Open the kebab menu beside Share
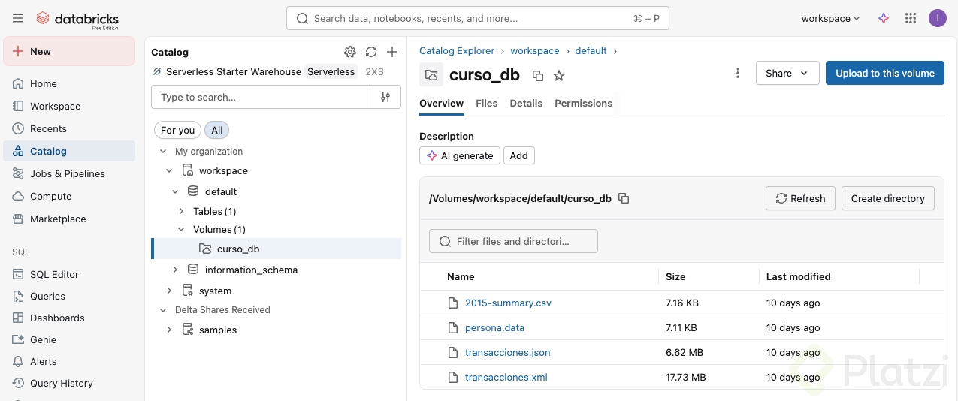This screenshot has height=401, width=958. coord(738,73)
